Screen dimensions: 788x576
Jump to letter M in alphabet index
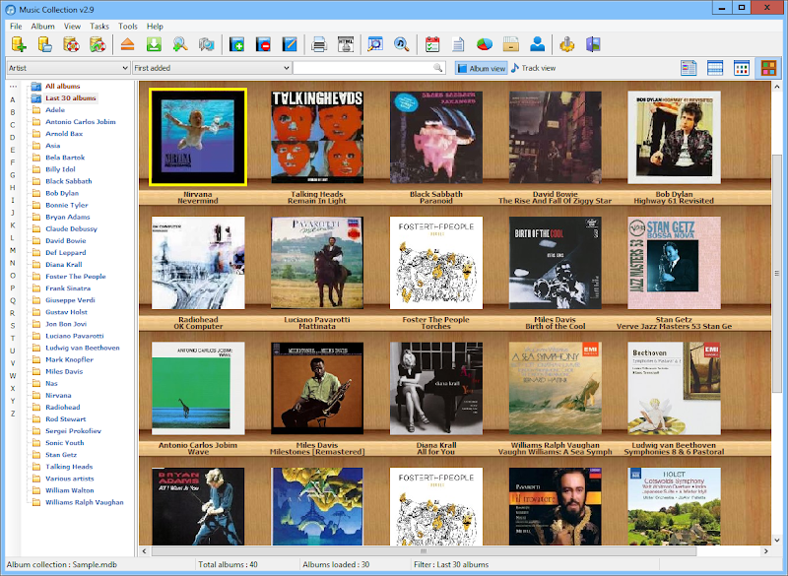click(x=13, y=250)
